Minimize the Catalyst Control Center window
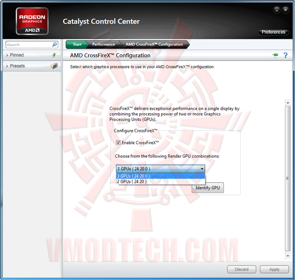295x280 pixels. (x=277, y=10)
